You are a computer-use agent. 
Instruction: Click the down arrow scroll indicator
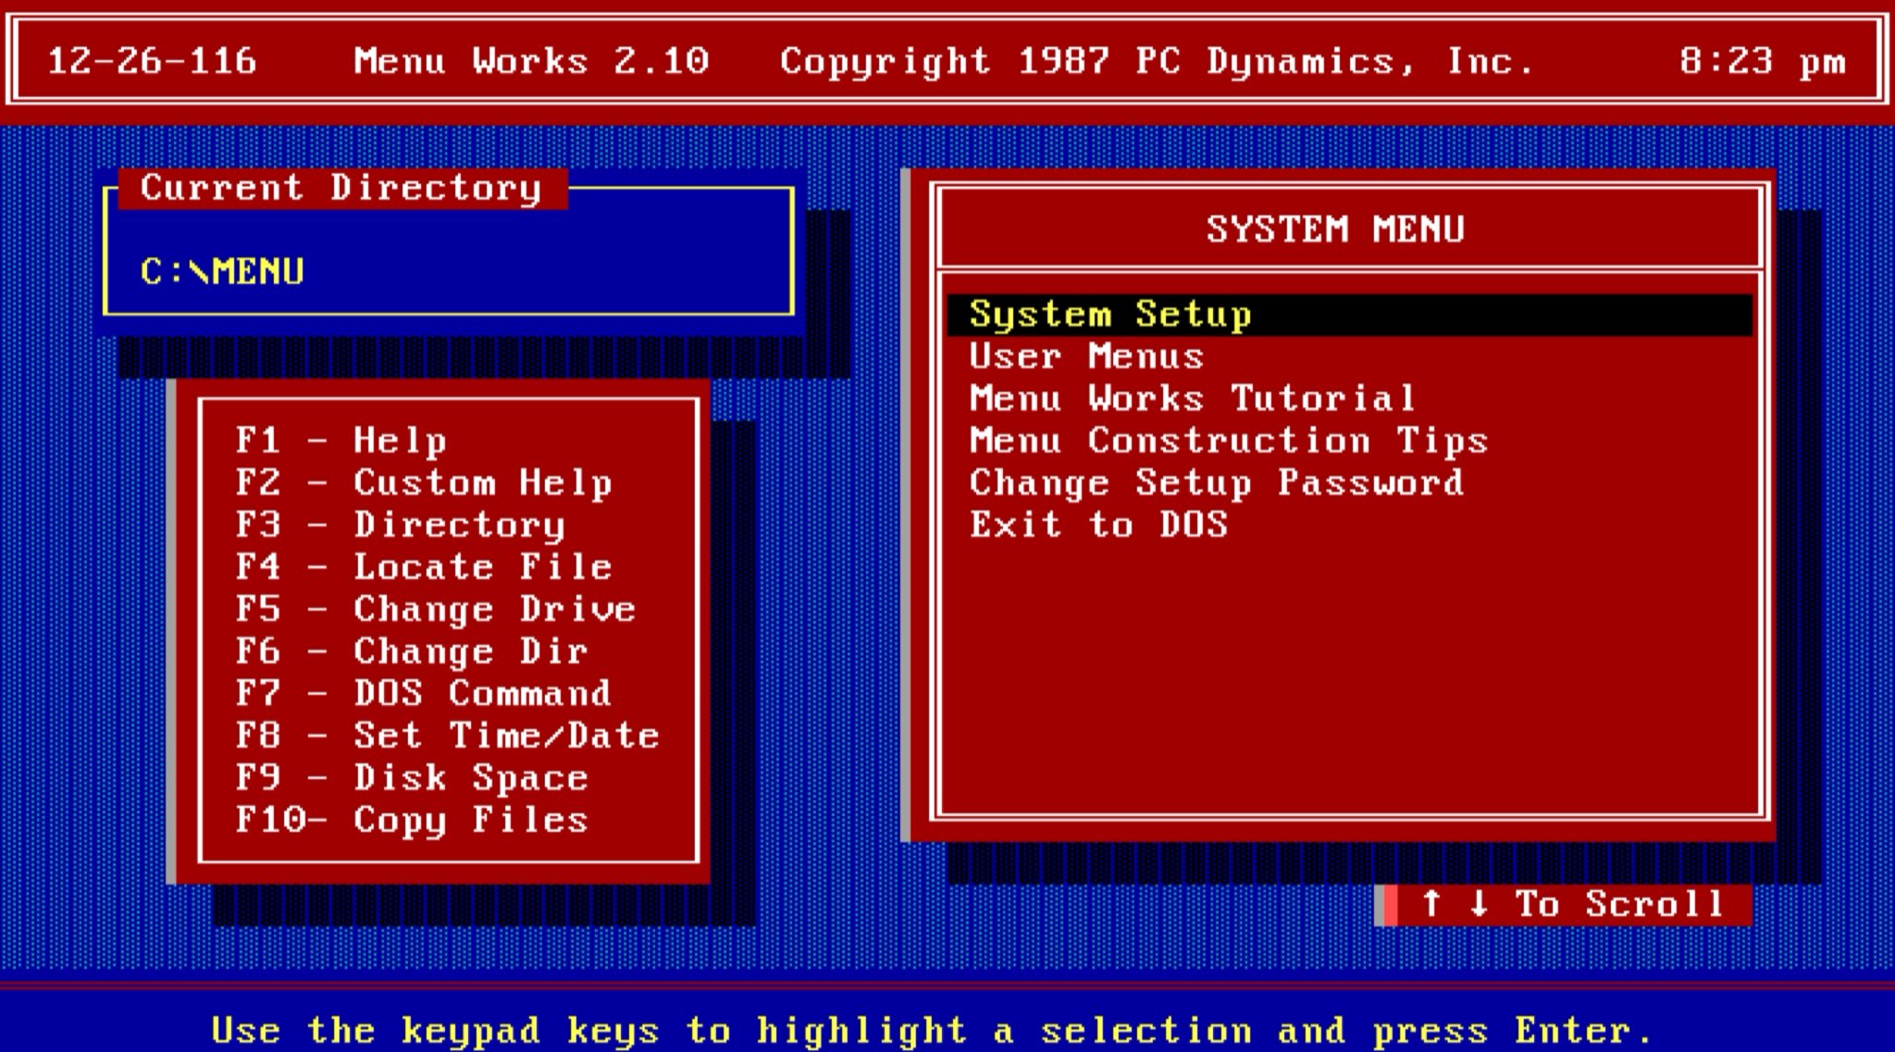(1479, 904)
